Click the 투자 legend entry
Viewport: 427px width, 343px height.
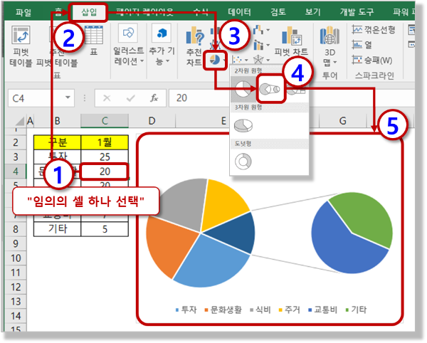pyautogui.click(x=186, y=310)
